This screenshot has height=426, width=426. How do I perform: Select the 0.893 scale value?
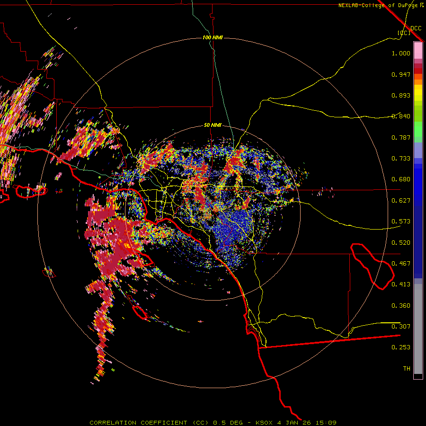[x=401, y=95]
